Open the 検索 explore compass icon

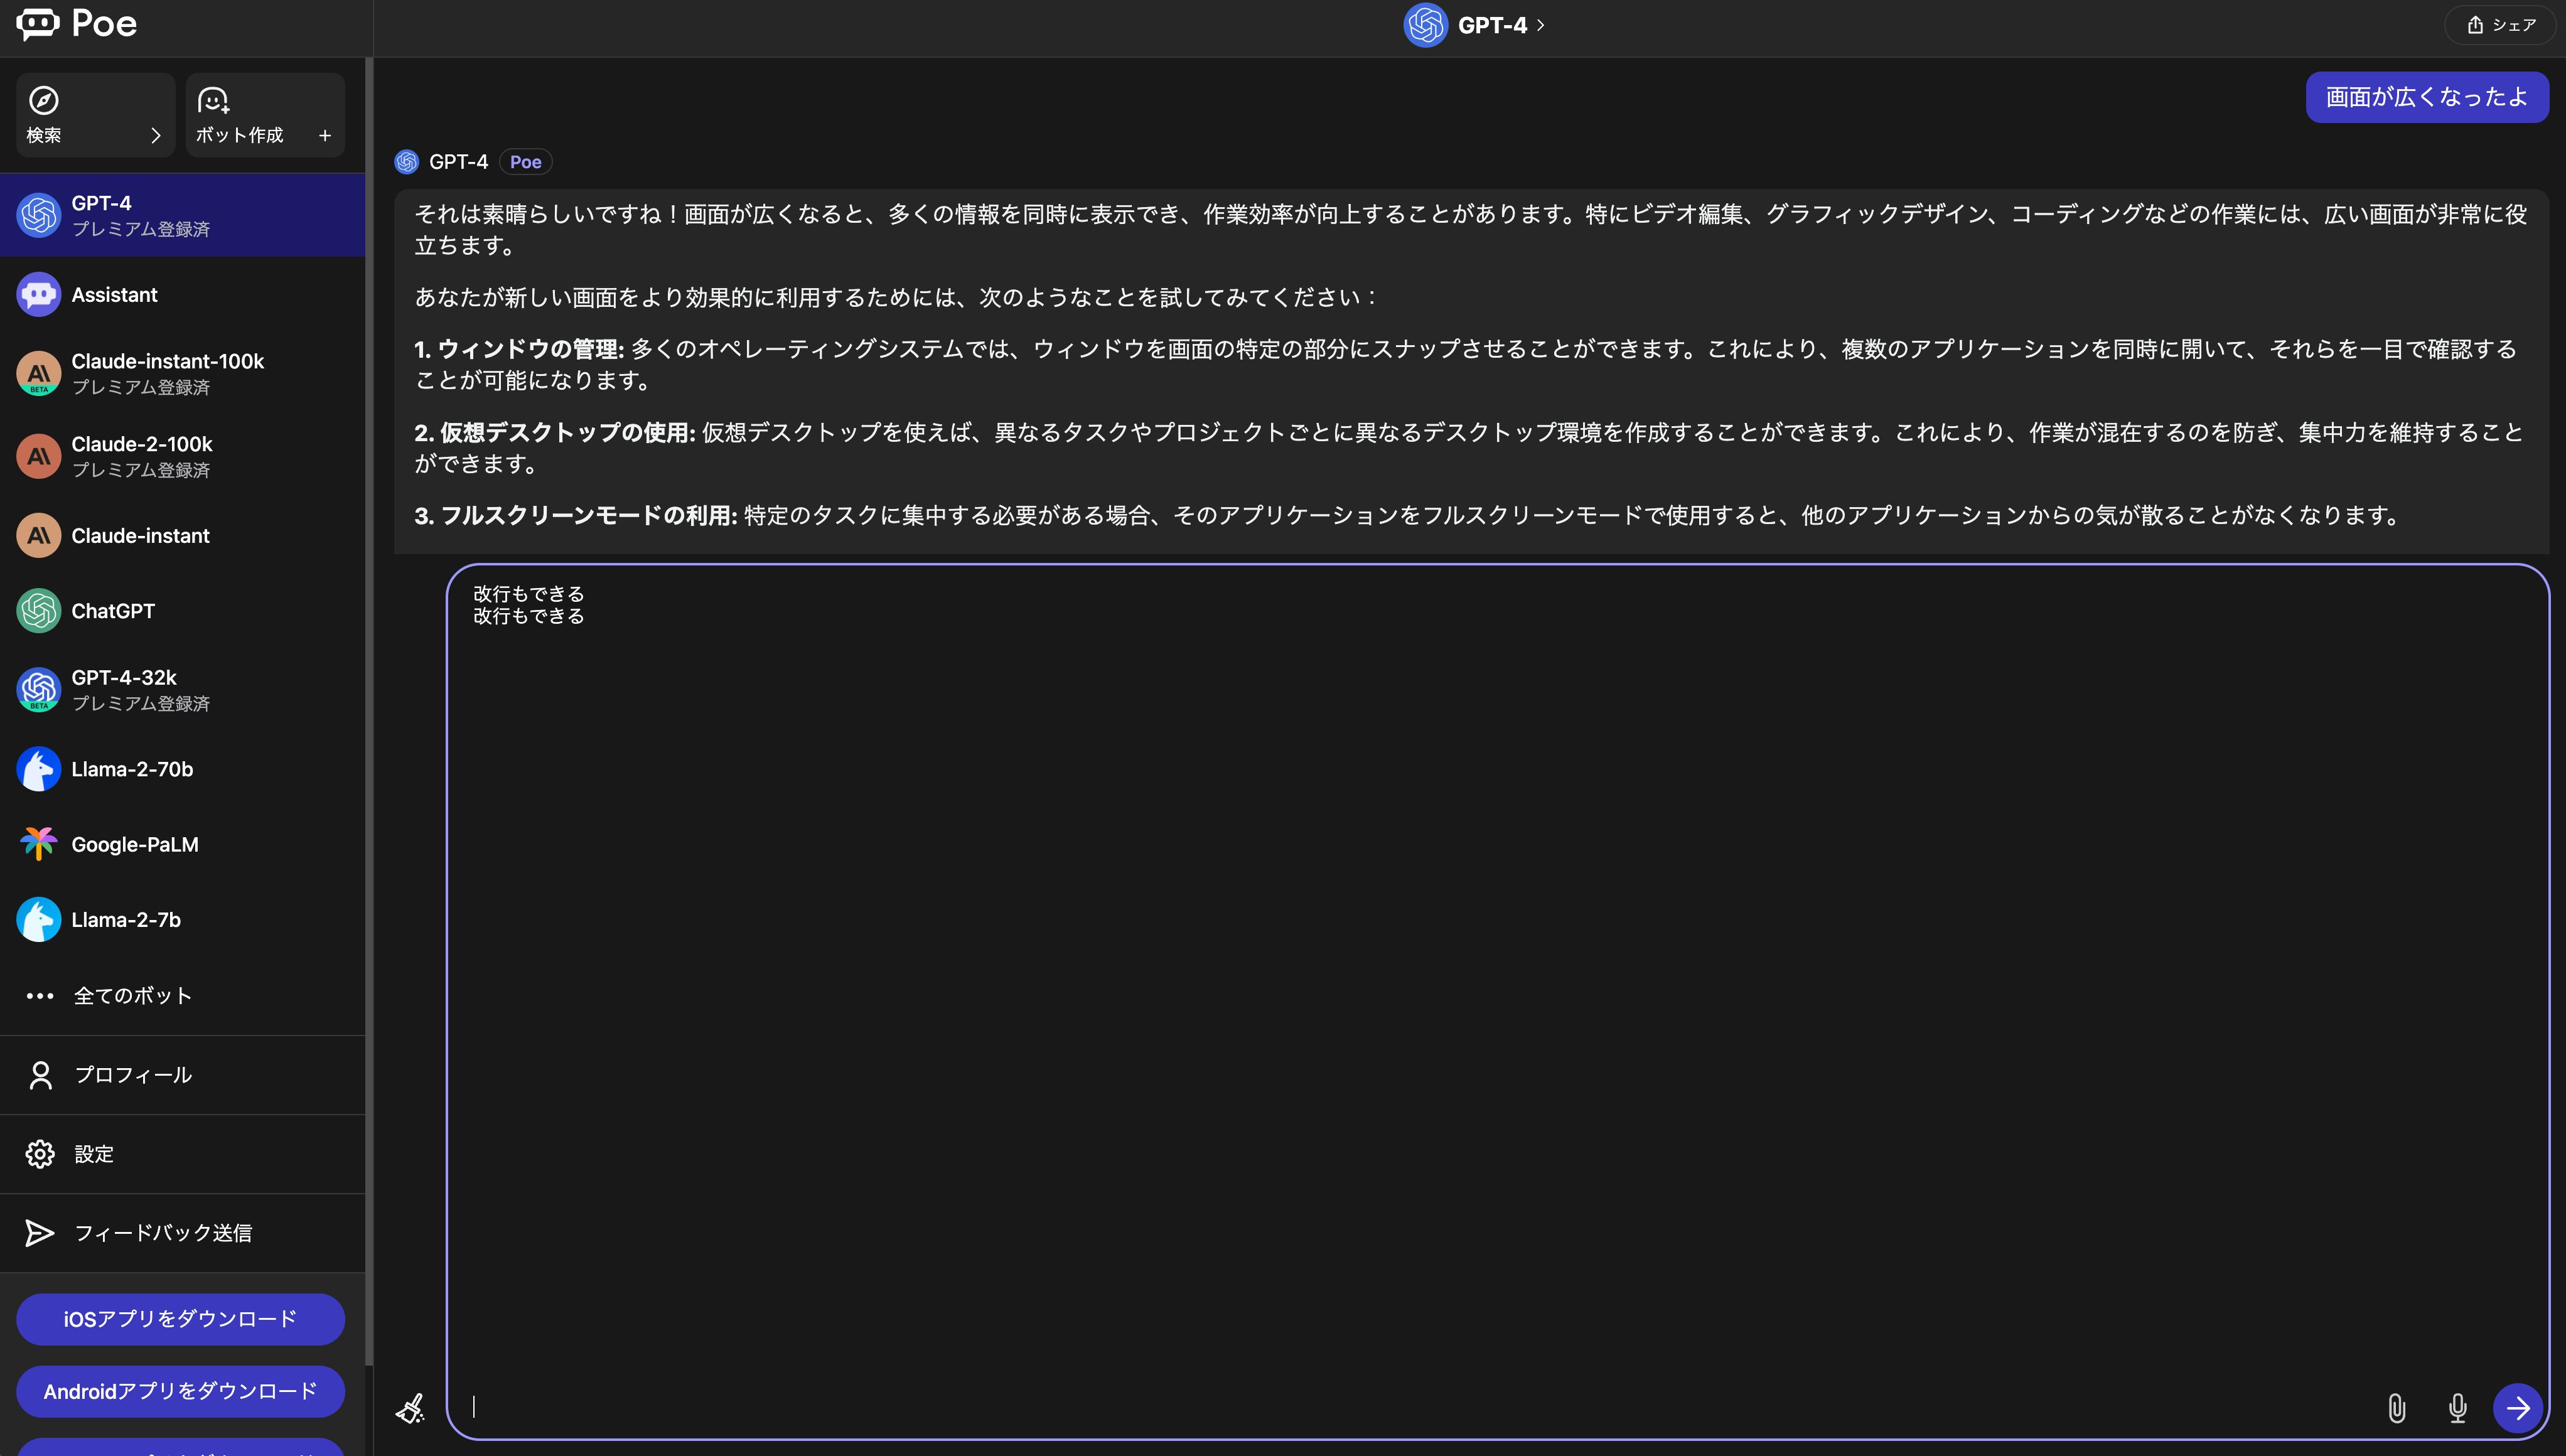point(44,100)
